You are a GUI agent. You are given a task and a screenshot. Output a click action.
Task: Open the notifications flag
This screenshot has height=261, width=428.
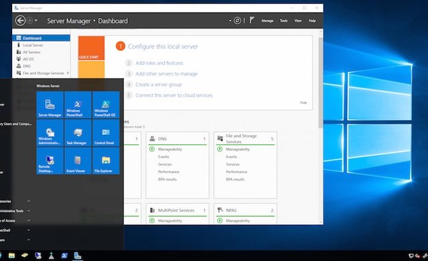pyautogui.click(x=251, y=20)
